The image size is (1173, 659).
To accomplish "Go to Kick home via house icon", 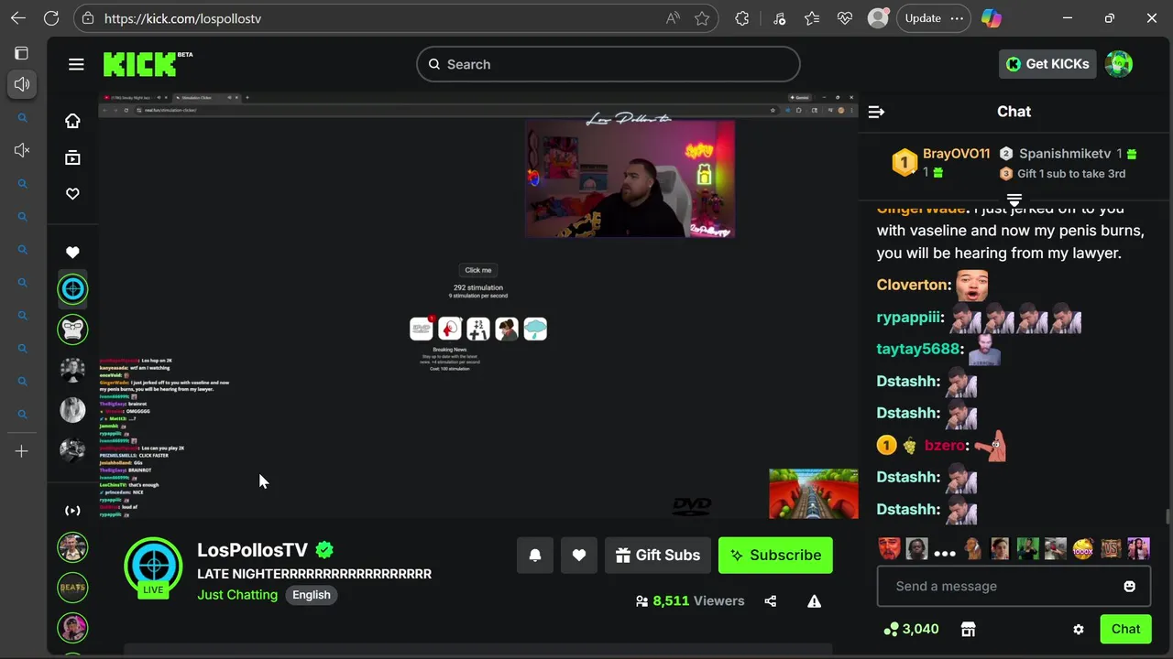I will click(72, 121).
